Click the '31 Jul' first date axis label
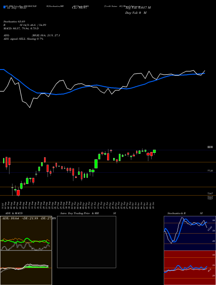Image resolution: width=216 pixels, height=285 pixels. tap(3, 205)
